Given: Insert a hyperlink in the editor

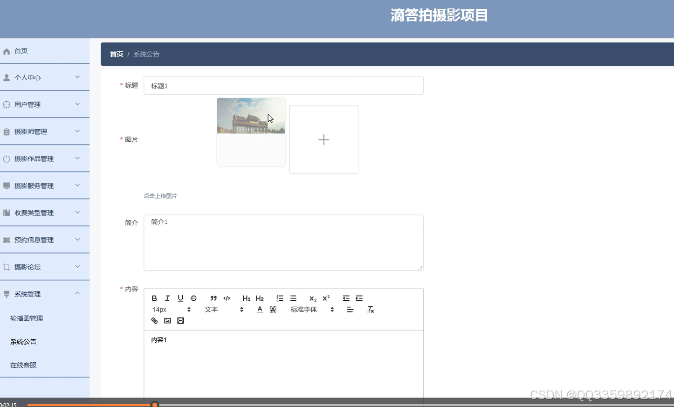Looking at the screenshot, I should (x=154, y=321).
